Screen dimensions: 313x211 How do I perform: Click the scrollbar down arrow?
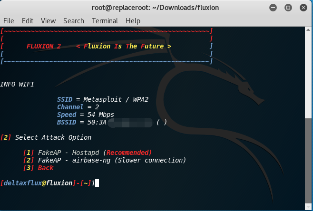pyautogui.click(x=308, y=206)
